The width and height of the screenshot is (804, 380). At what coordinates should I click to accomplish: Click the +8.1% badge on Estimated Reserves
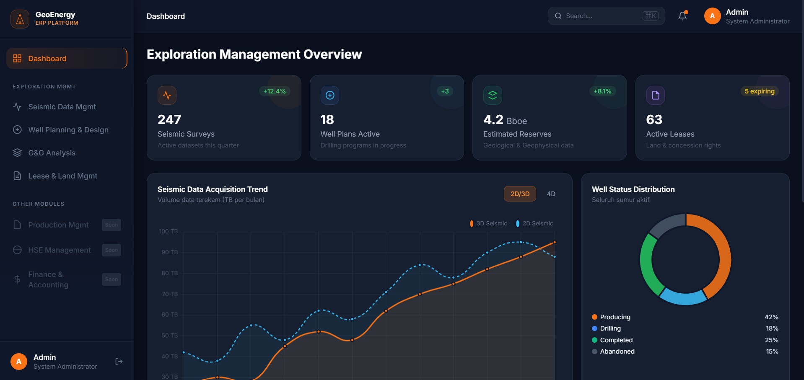coord(602,91)
